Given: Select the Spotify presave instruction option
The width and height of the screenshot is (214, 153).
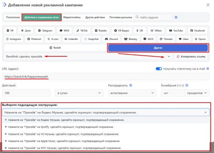Looking at the screenshot, I should pos(106,127).
